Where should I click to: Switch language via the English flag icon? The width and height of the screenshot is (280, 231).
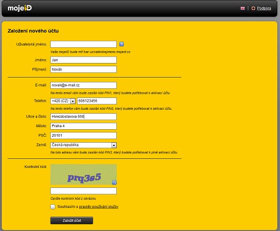point(242,8)
